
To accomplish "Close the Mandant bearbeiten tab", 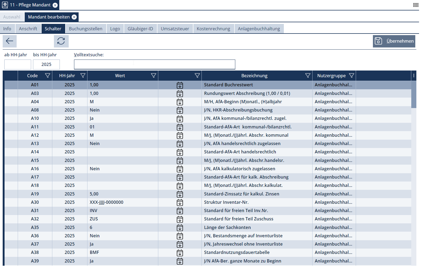I will click(x=74, y=17).
